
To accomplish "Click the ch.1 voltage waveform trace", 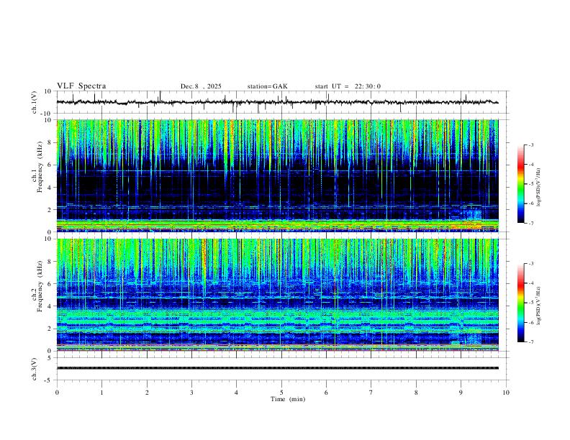I will tap(277, 102).
